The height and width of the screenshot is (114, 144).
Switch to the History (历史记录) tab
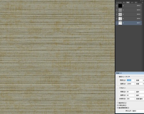click(x=119, y=2)
